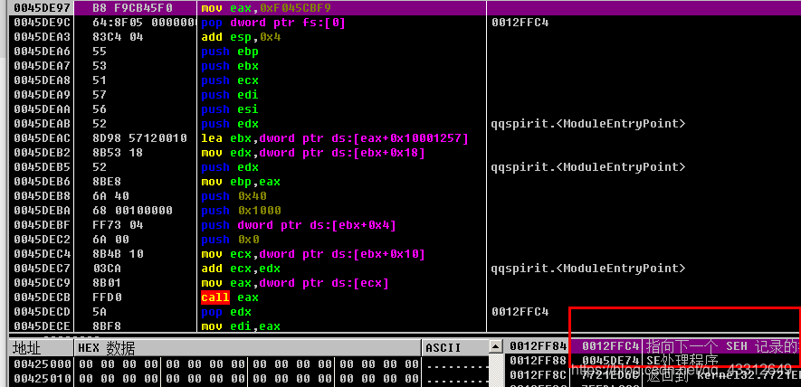Select instruction mov edx,[ebx+0x18]
The width and height of the screenshot is (801, 387).
pos(313,153)
